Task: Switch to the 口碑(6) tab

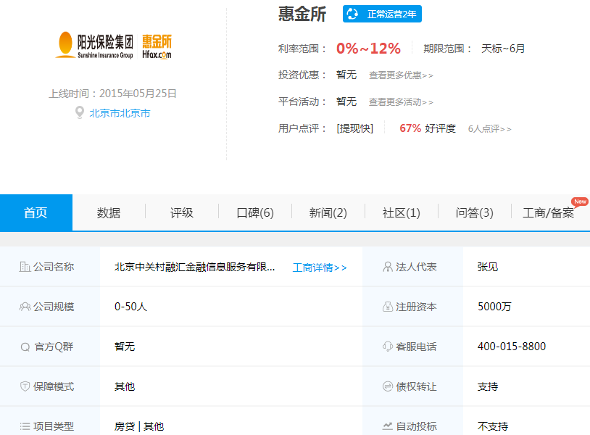Action: tap(255, 212)
